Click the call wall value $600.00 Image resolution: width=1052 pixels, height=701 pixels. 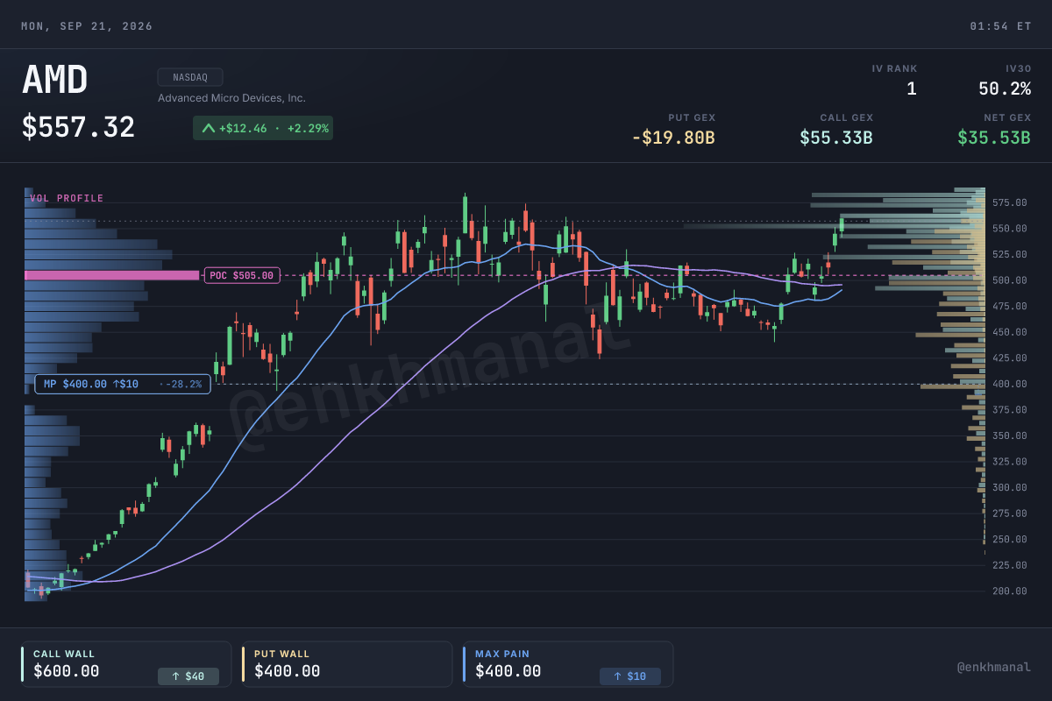(67, 672)
